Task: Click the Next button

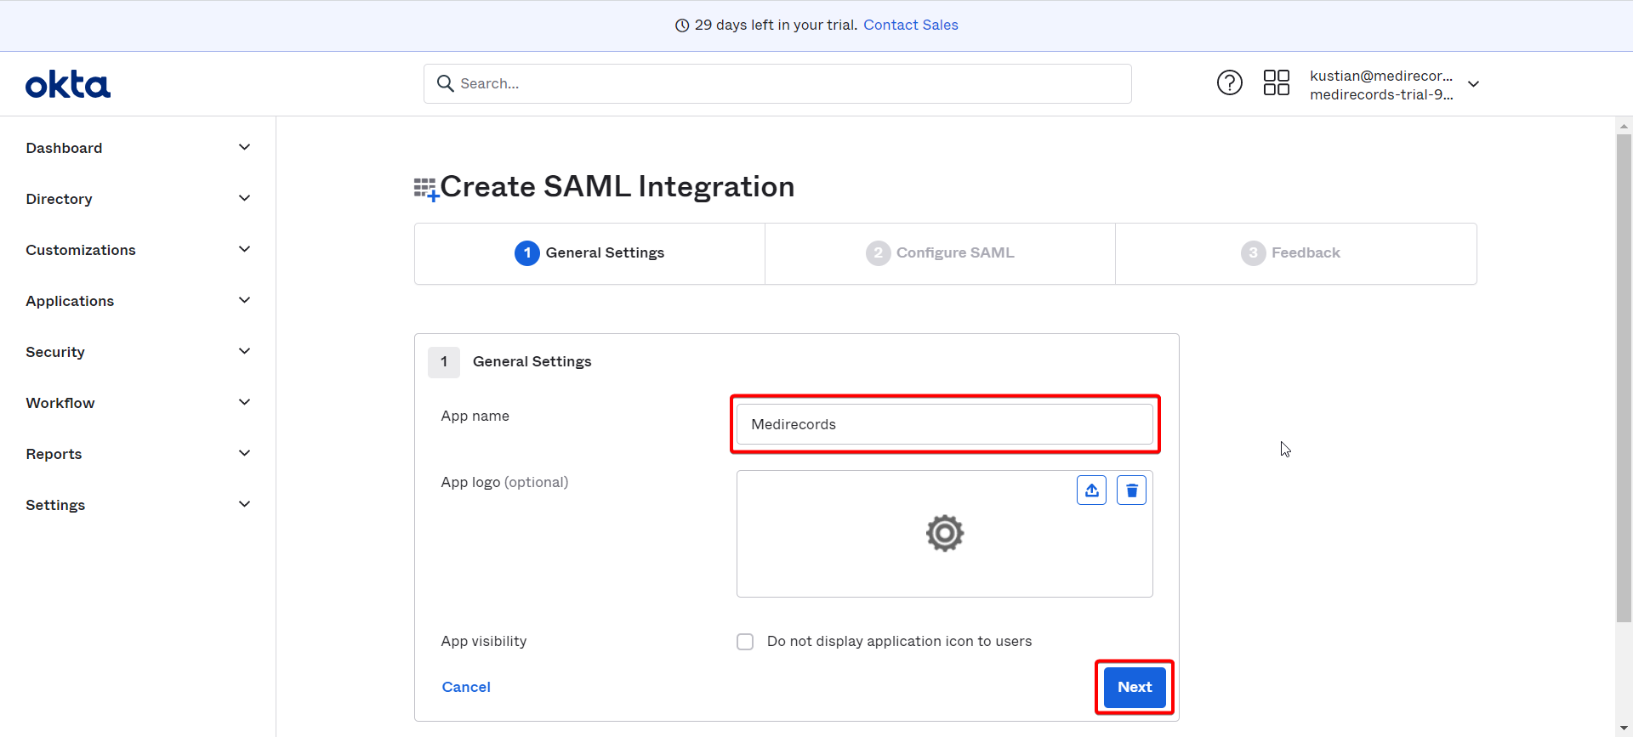Action: (x=1135, y=687)
